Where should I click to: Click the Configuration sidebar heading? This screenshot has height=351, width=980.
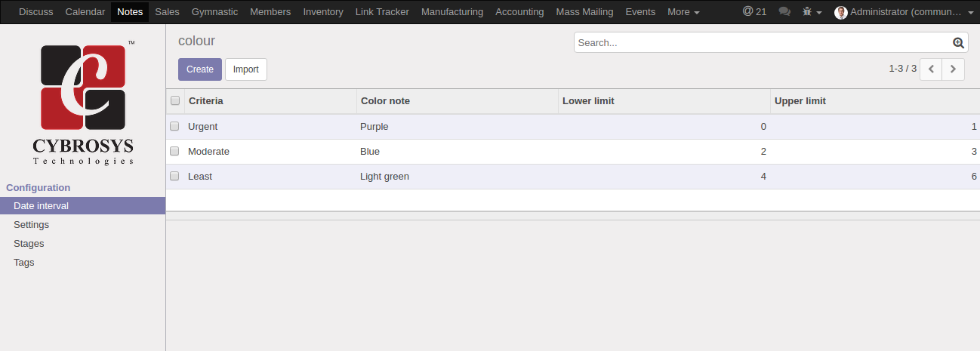click(x=39, y=188)
